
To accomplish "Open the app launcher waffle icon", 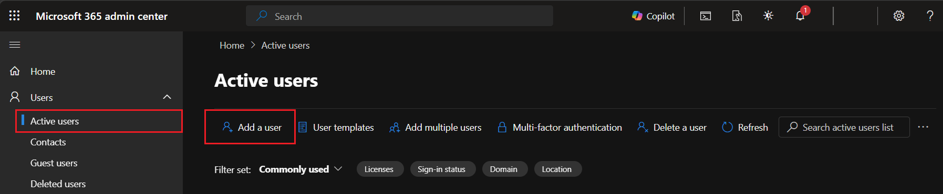I will [15, 16].
